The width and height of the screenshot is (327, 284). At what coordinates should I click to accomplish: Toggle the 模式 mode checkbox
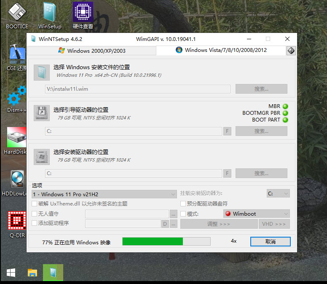point(183,214)
